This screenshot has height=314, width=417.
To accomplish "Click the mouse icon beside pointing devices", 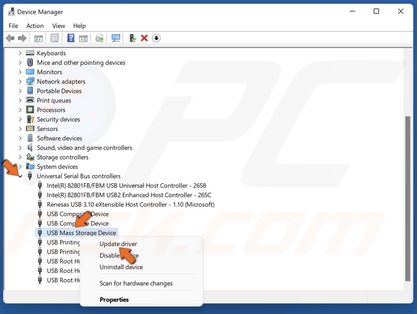I will click(30, 62).
